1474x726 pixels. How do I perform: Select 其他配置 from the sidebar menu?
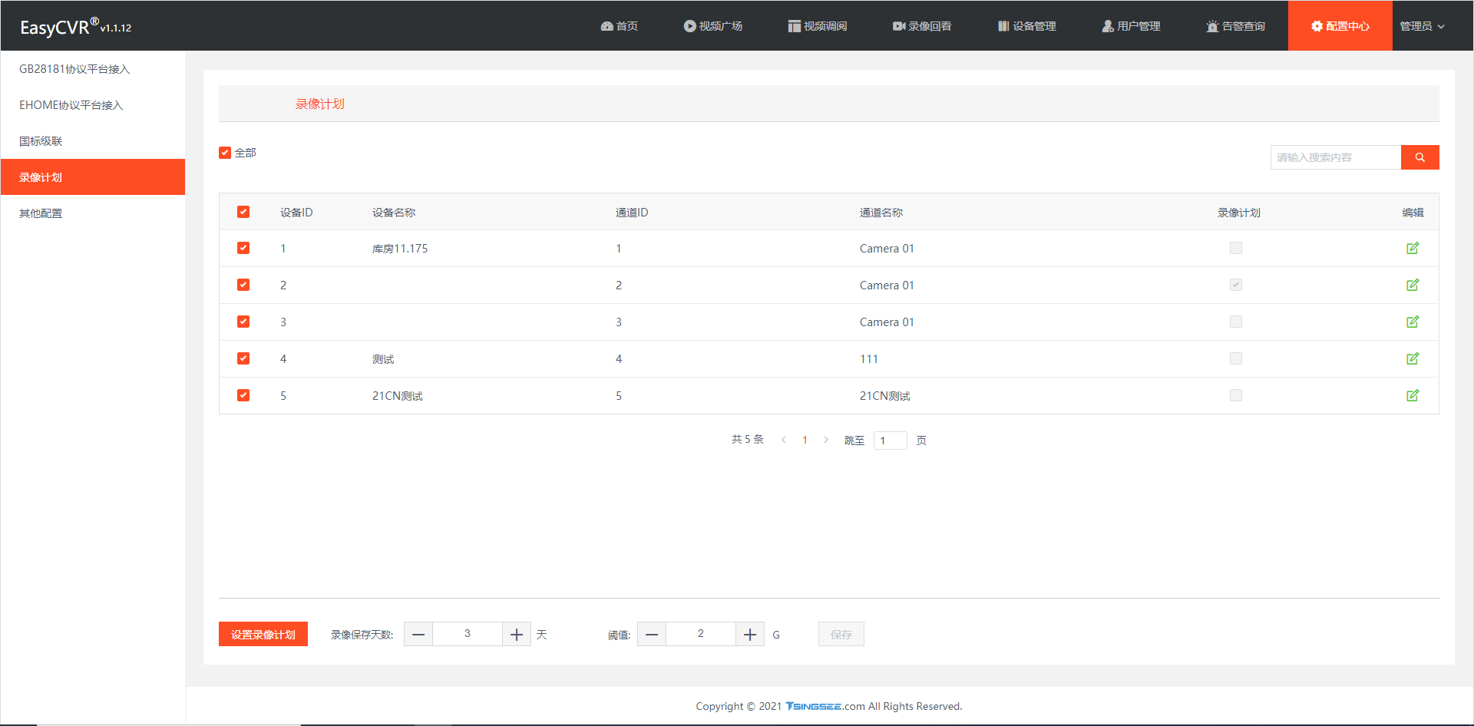coord(41,213)
